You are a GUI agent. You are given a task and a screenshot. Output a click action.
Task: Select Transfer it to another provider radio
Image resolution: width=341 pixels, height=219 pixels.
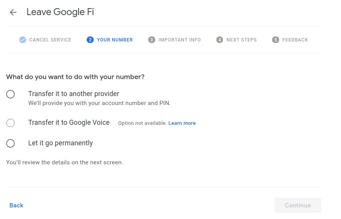click(10, 94)
